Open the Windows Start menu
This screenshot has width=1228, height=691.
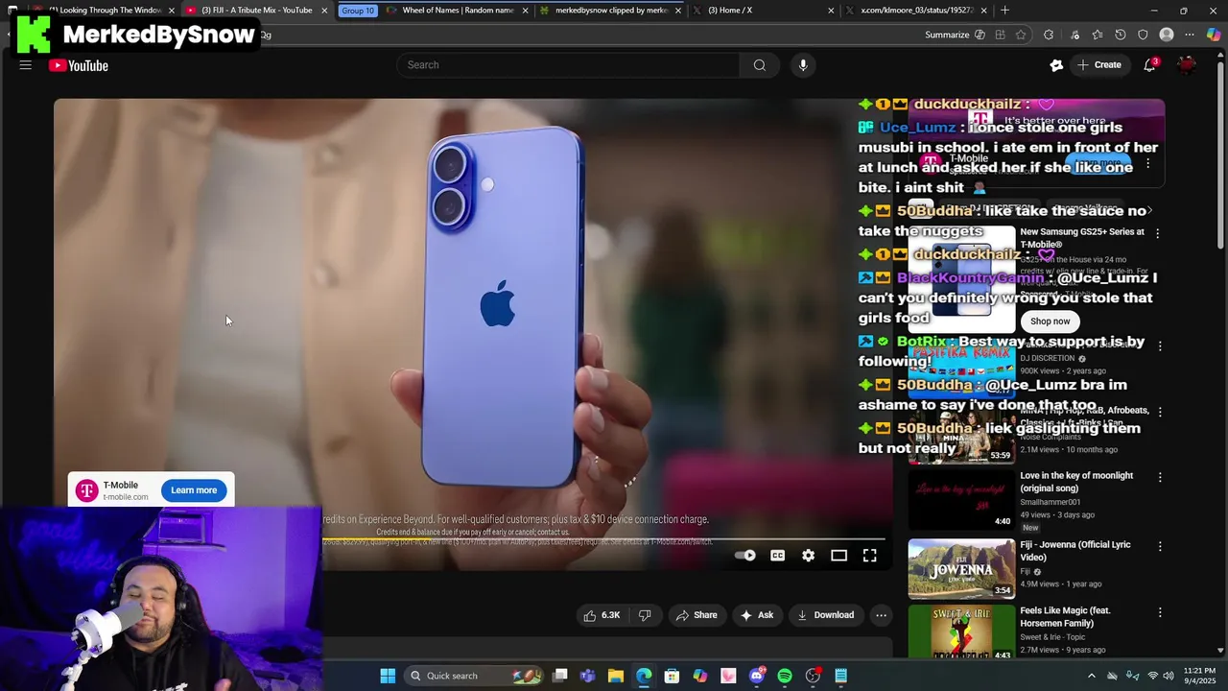pyautogui.click(x=388, y=676)
